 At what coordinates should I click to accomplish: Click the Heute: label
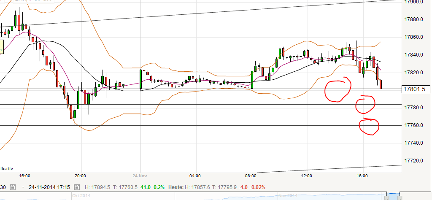(x=176, y=187)
